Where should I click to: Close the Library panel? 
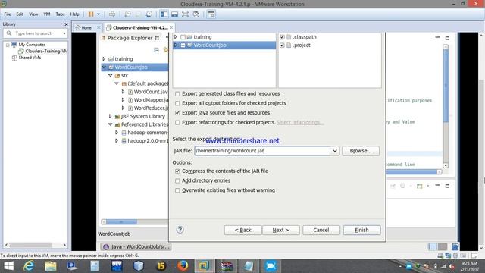(x=66, y=24)
